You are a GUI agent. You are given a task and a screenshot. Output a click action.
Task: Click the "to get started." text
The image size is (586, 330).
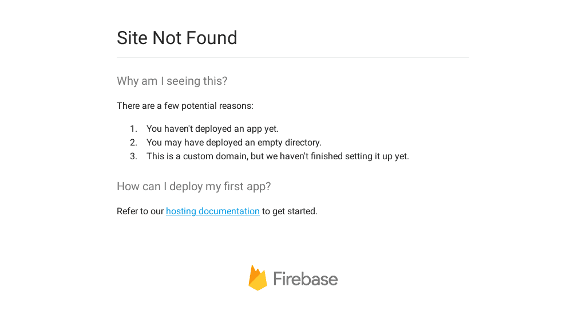pos(290,211)
